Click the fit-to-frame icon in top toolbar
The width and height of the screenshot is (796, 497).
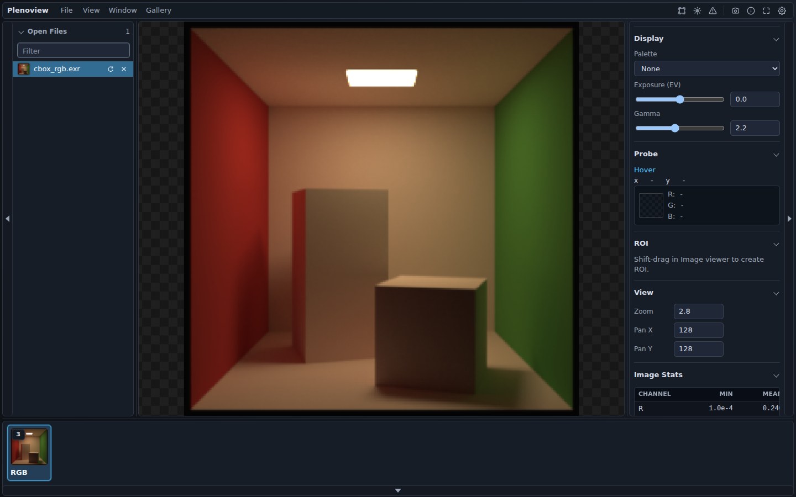click(682, 10)
